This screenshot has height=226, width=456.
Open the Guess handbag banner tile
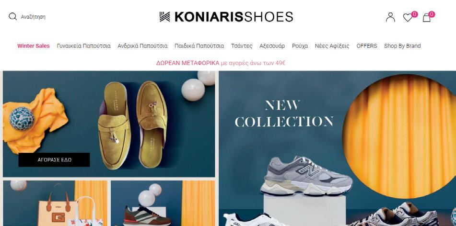point(55,203)
